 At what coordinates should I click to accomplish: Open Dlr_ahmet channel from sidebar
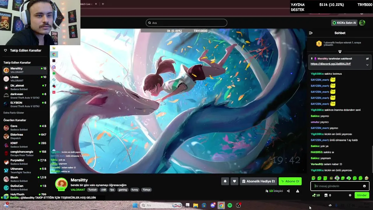pos(25,87)
